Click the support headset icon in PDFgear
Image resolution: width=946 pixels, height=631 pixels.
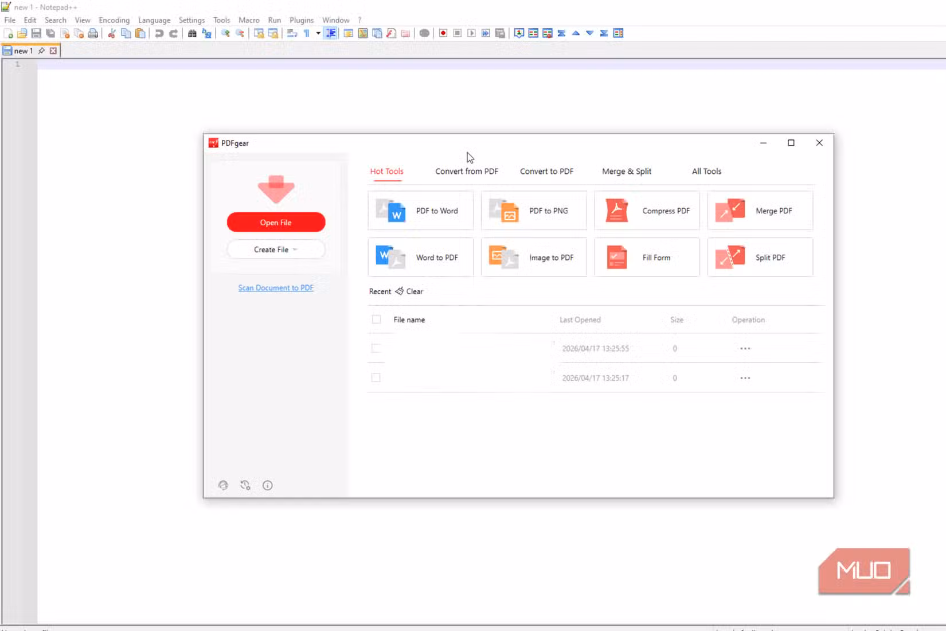click(x=223, y=485)
